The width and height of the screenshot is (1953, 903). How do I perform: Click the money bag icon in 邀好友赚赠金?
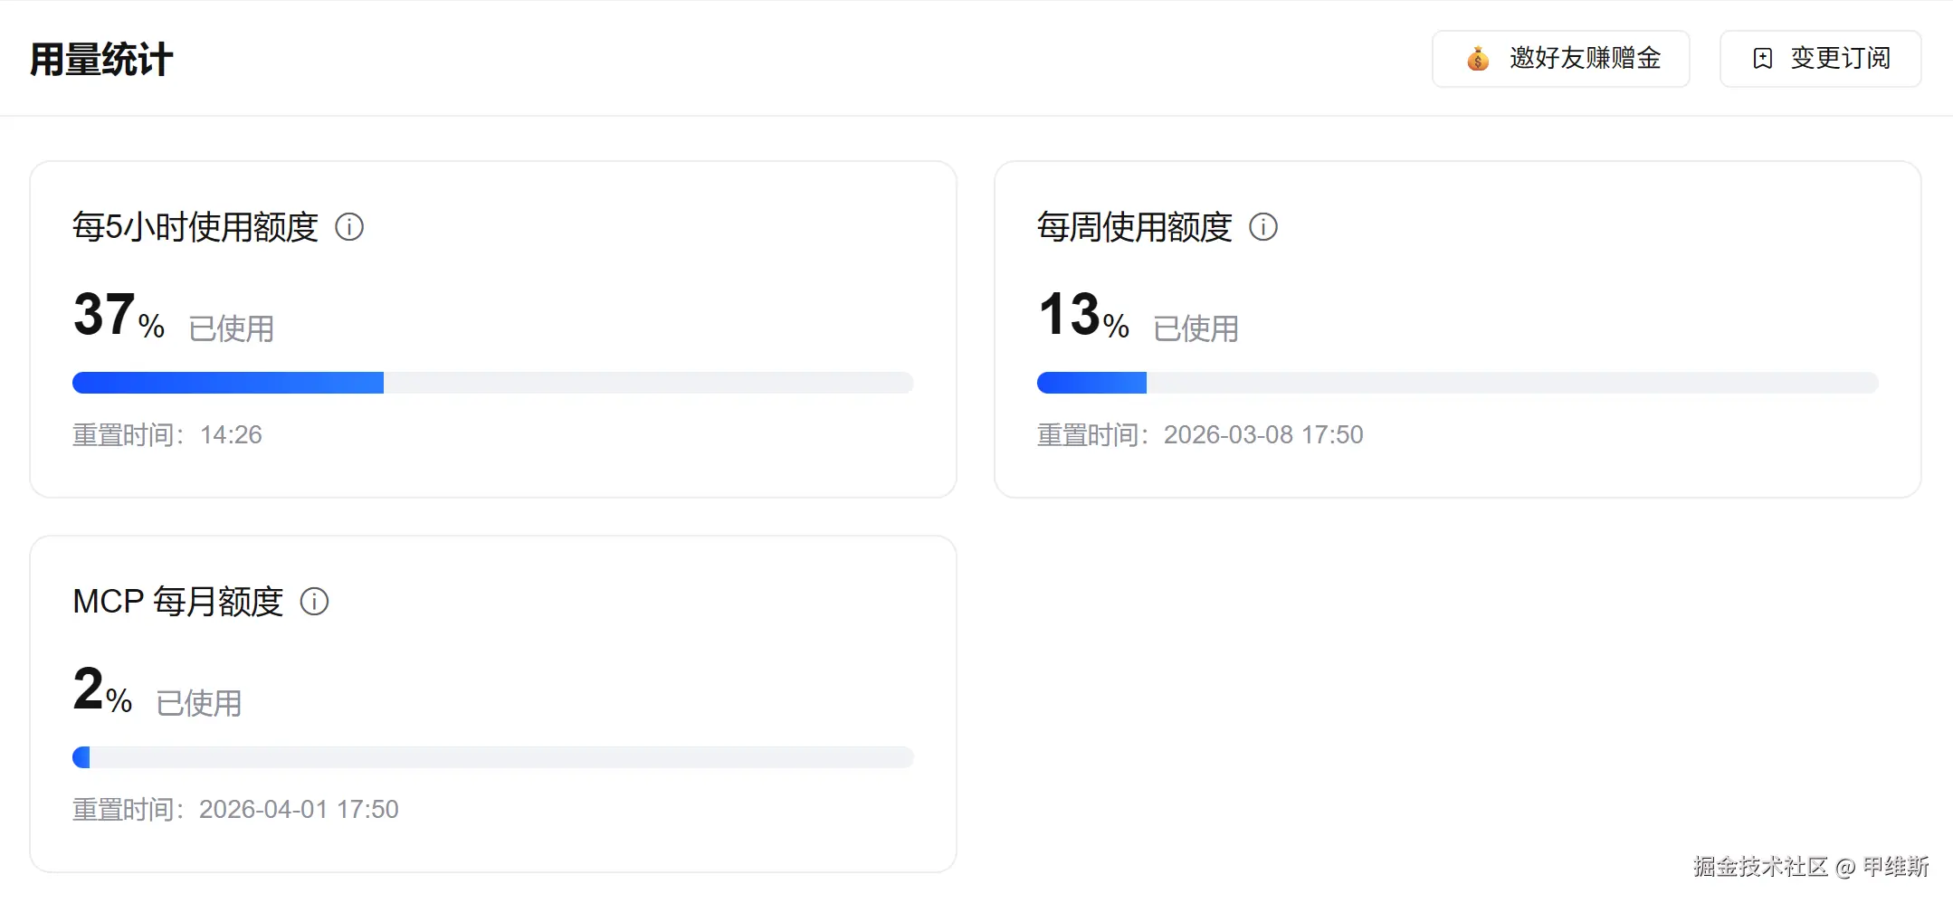pos(1478,59)
